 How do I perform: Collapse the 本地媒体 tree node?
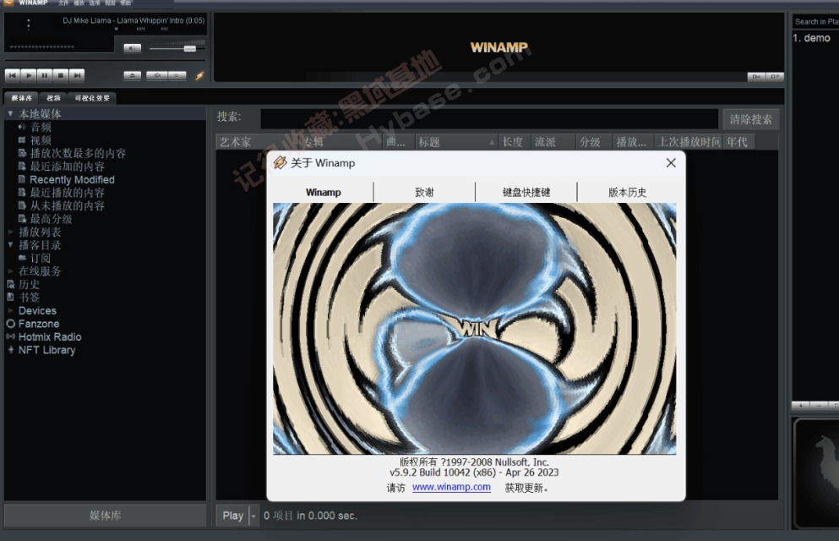coord(10,113)
